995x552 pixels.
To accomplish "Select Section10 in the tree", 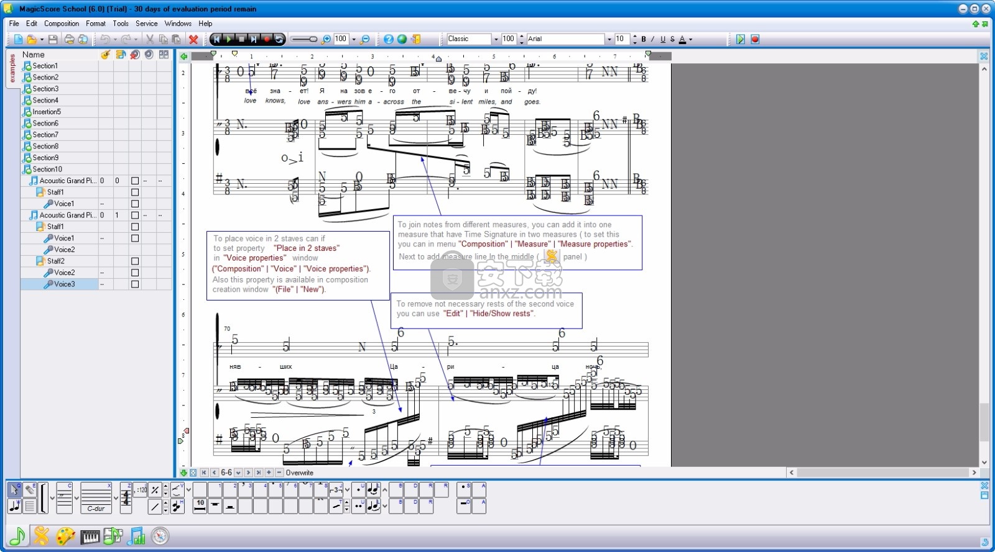I will pyautogui.click(x=47, y=169).
